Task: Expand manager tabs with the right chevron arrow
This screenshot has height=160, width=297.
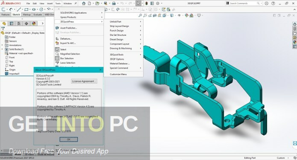Action: coord(43,23)
